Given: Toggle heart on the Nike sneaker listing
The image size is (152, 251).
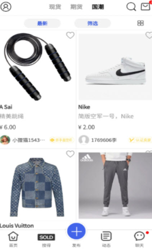Looking at the screenshot, I should [x=149, y=35].
